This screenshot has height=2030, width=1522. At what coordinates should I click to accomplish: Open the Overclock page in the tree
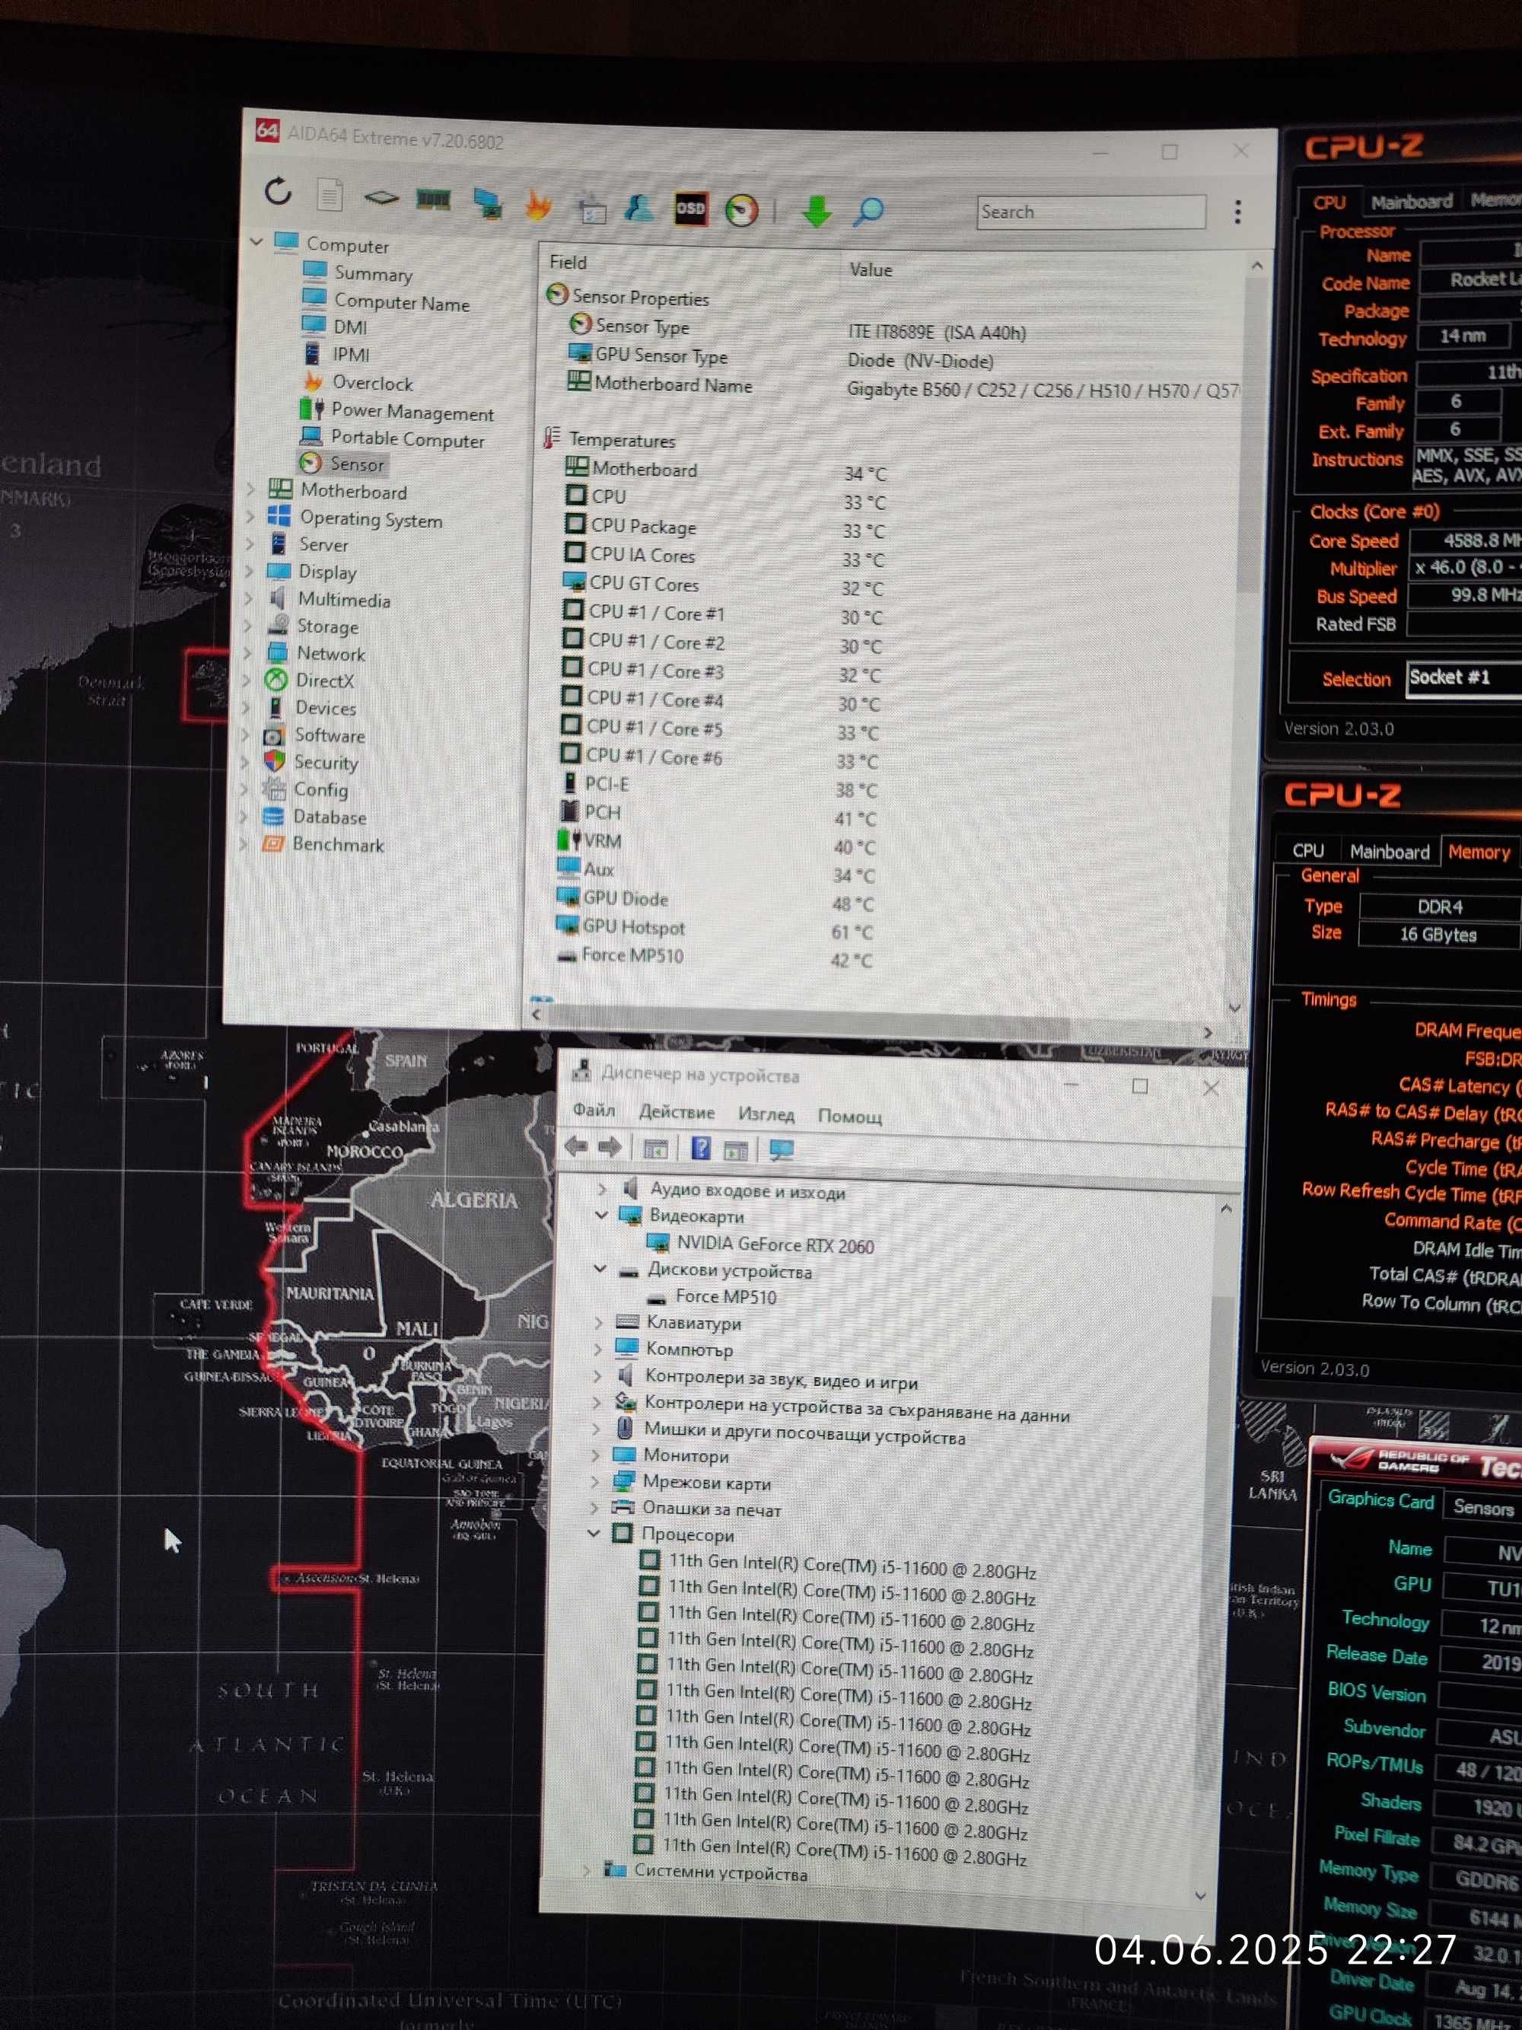(371, 383)
